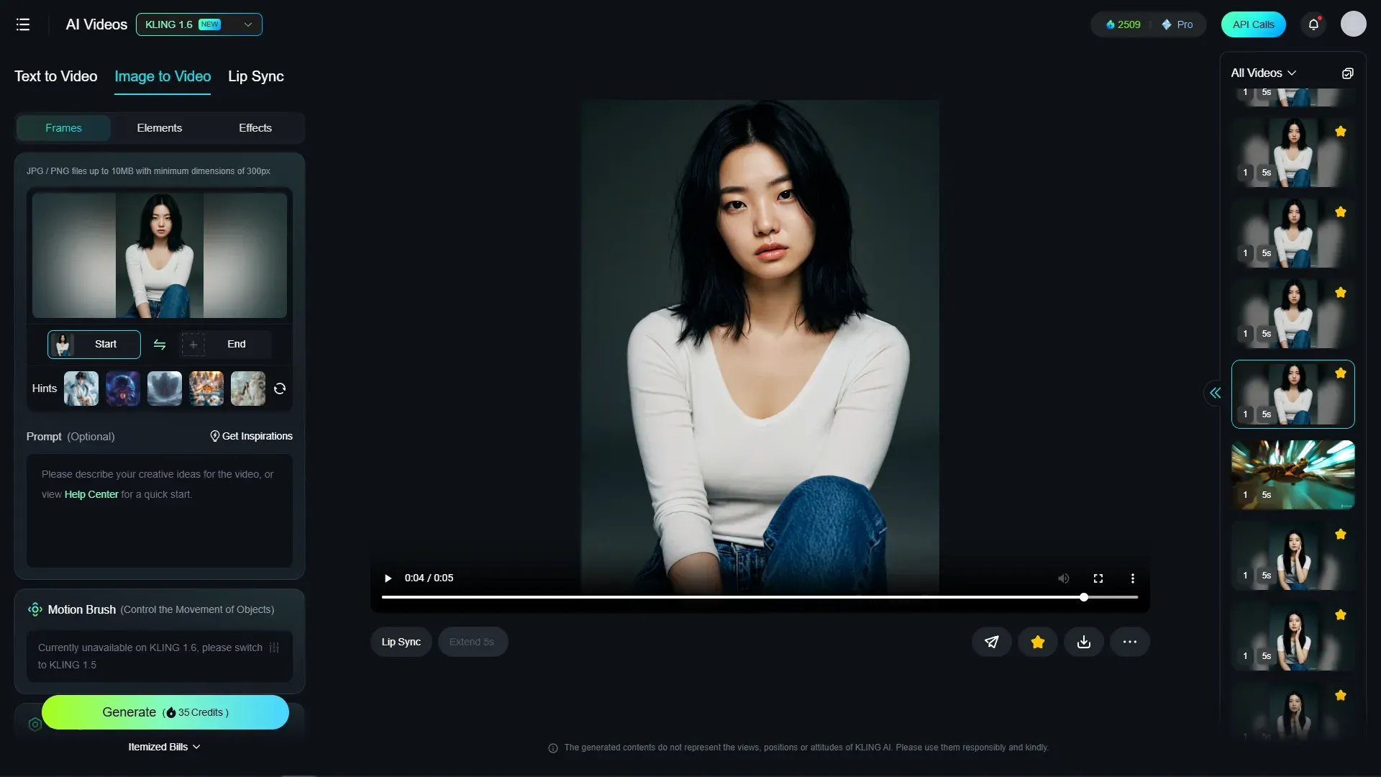Viewport: 1381px width, 777px height.
Task: Swap start and end frames icon
Action: 160,345
